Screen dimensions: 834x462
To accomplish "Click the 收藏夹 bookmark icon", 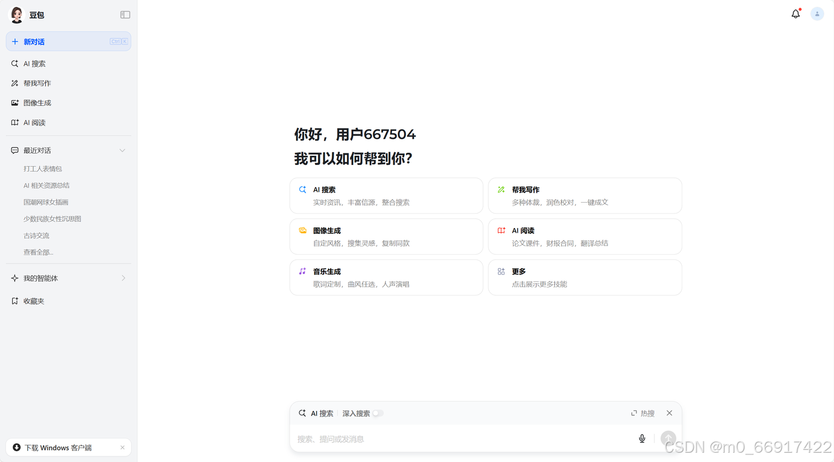I will (15, 301).
